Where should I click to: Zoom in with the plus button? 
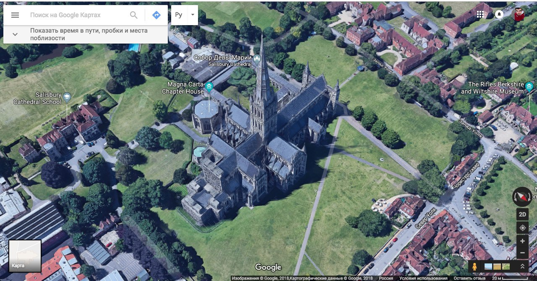pyautogui.click(x=522, y=241)
